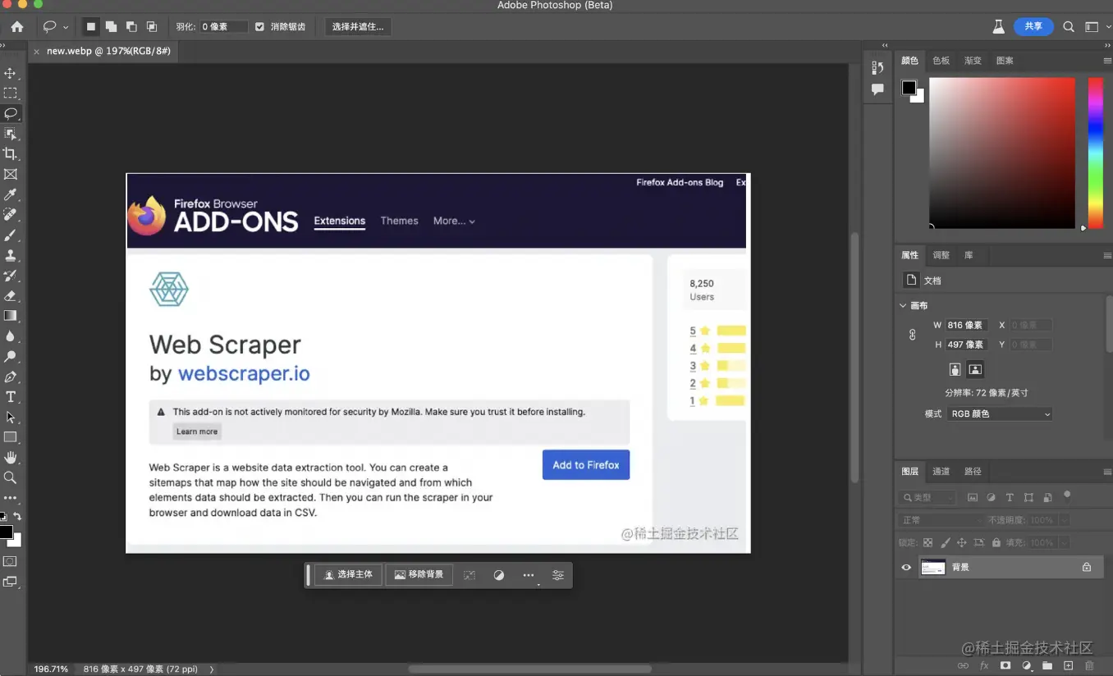Create a new layer
The width and height of the screenshot is (1113, 676).
coord(1069,665)
